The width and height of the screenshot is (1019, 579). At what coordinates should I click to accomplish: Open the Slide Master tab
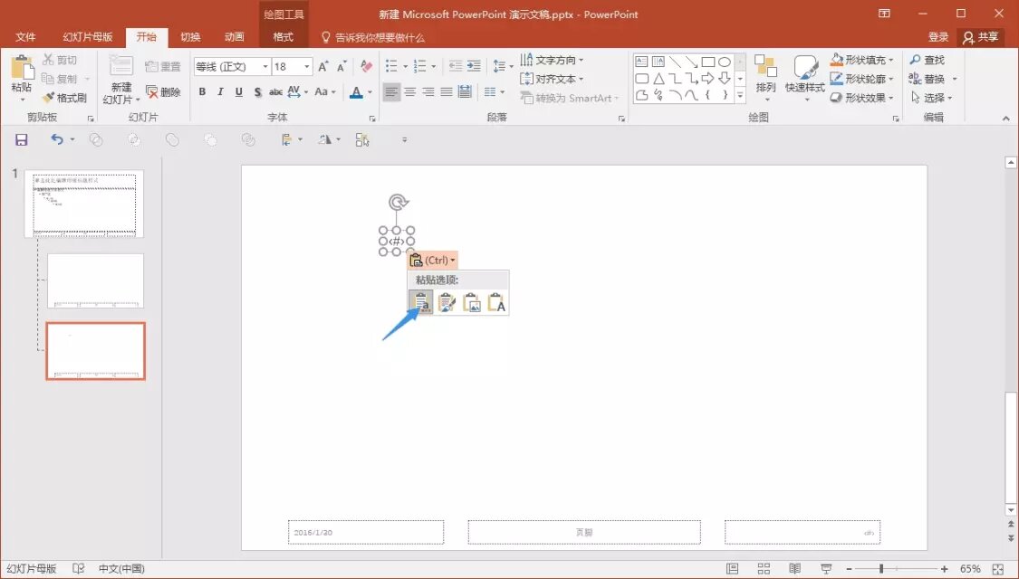[x=88, y=37]
